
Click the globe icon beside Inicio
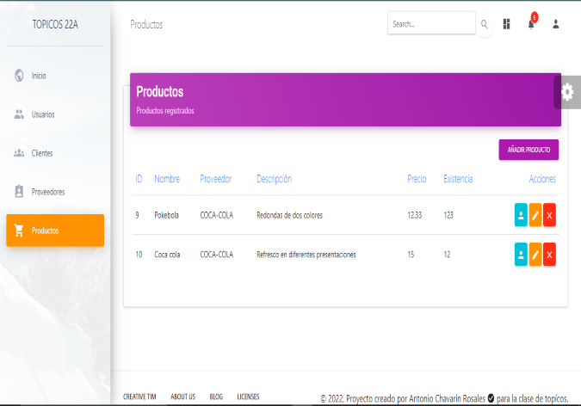click(x=19, y=75)
